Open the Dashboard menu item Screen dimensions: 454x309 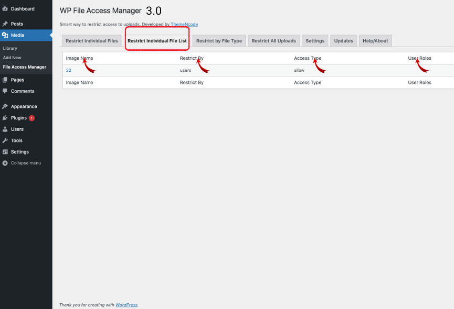click(x=23, y=9)
